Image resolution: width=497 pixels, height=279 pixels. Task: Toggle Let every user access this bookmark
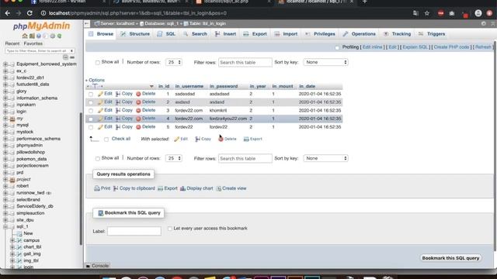pyautogui.click(x=170, y=229)
